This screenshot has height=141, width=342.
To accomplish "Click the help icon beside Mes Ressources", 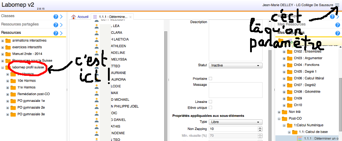I will pos(338,25).
